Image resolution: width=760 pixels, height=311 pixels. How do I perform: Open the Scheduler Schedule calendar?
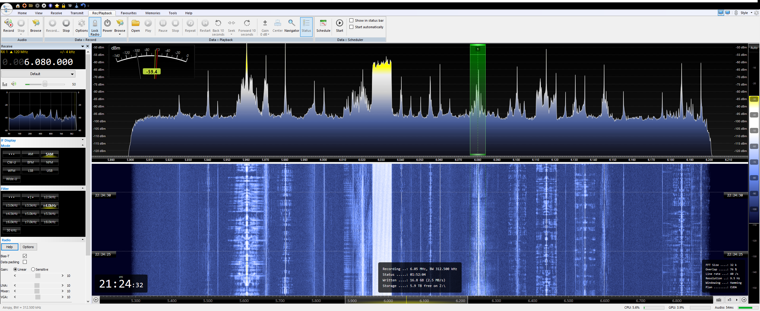[x=323, y=23]
